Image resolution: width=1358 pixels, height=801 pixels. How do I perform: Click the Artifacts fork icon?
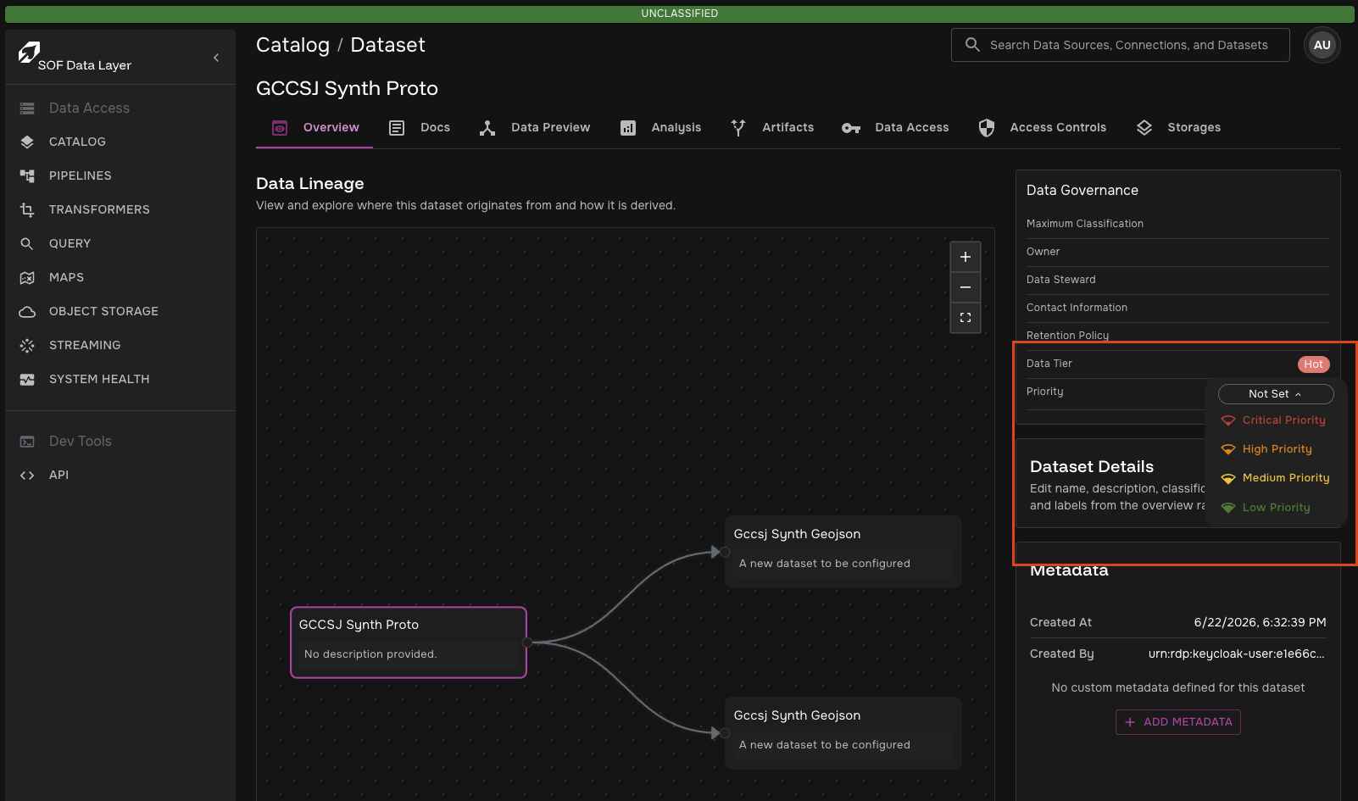pyautogui.click(x=738, y=128)
